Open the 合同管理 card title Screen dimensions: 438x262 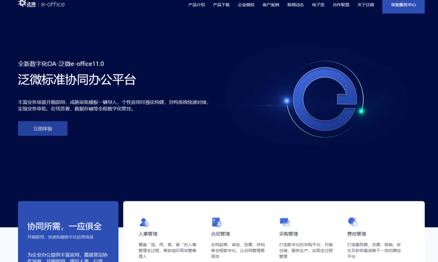pos(220,234)
